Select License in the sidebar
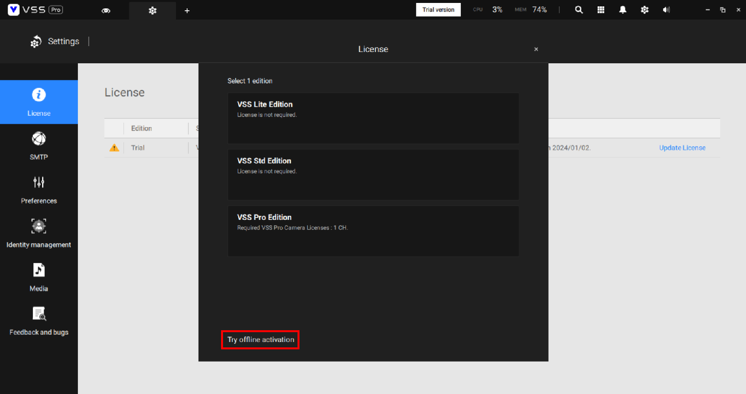The image size is (746, 394). tap(39, 102)
